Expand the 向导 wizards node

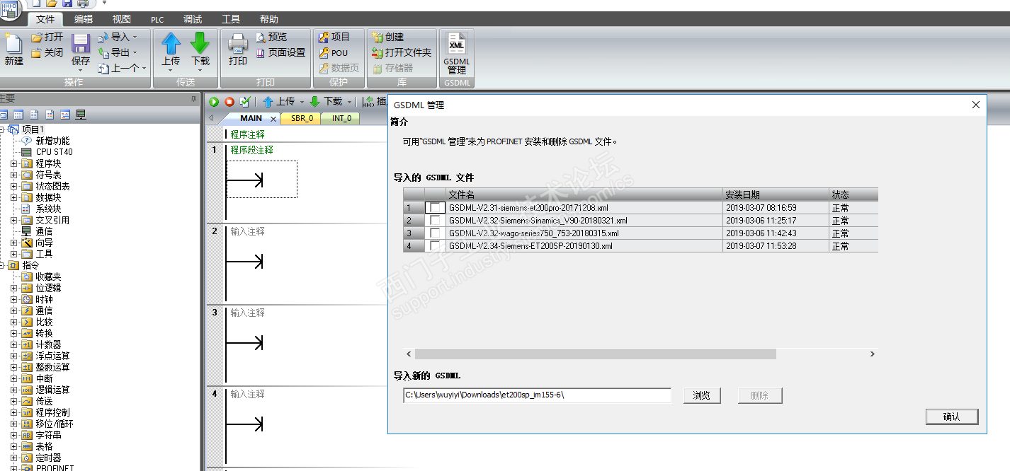(x=13, y=243)
